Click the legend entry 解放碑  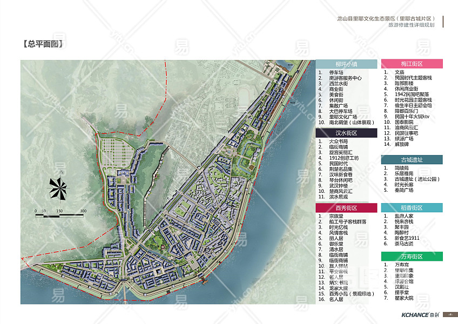tap(402, 144)
